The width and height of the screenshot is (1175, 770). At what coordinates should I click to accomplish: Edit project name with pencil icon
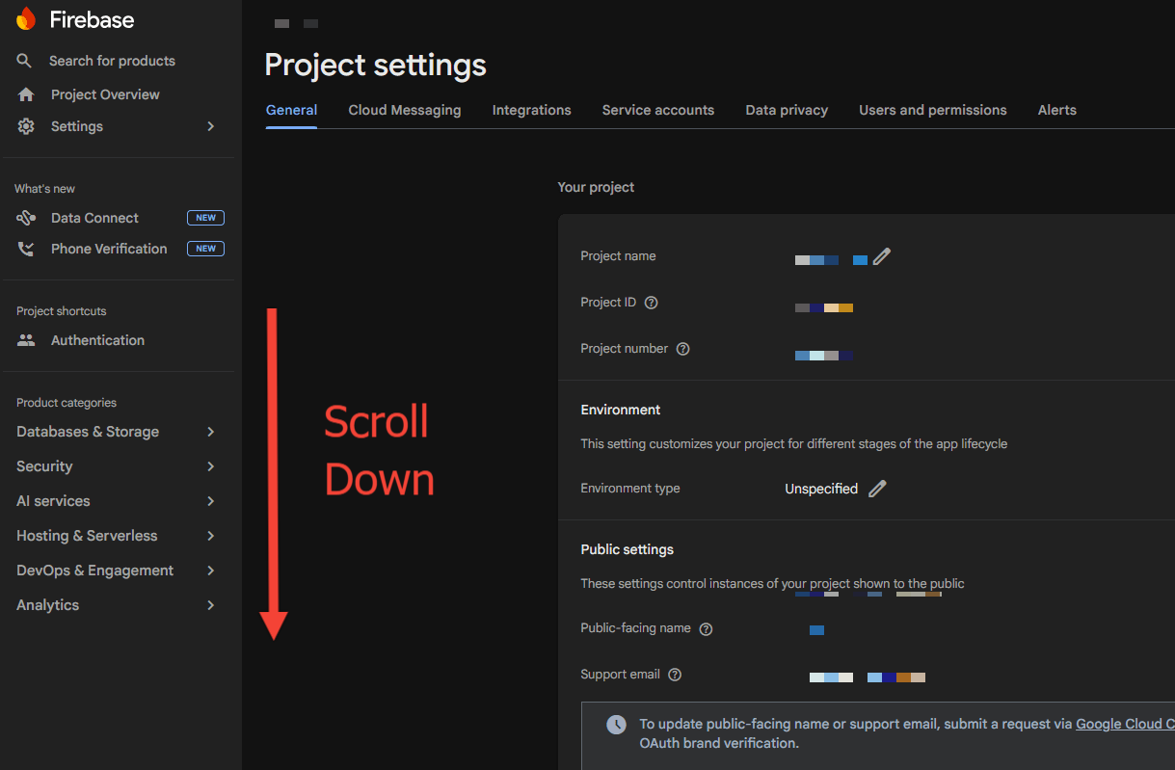[x=882, y=256]
